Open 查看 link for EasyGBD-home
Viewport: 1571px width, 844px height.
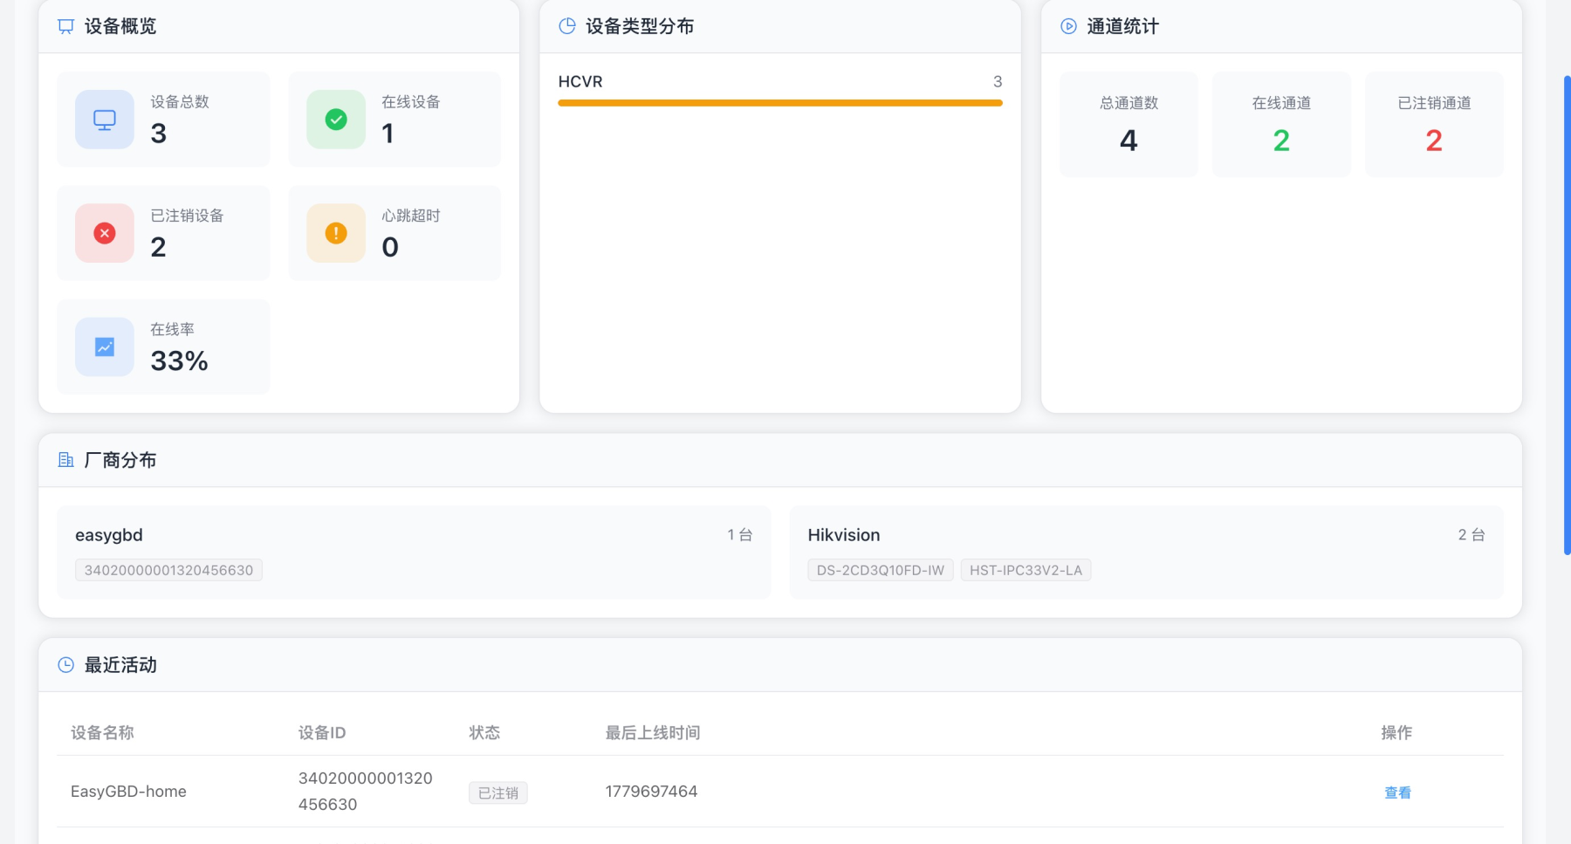click(x=1397, y=793)
